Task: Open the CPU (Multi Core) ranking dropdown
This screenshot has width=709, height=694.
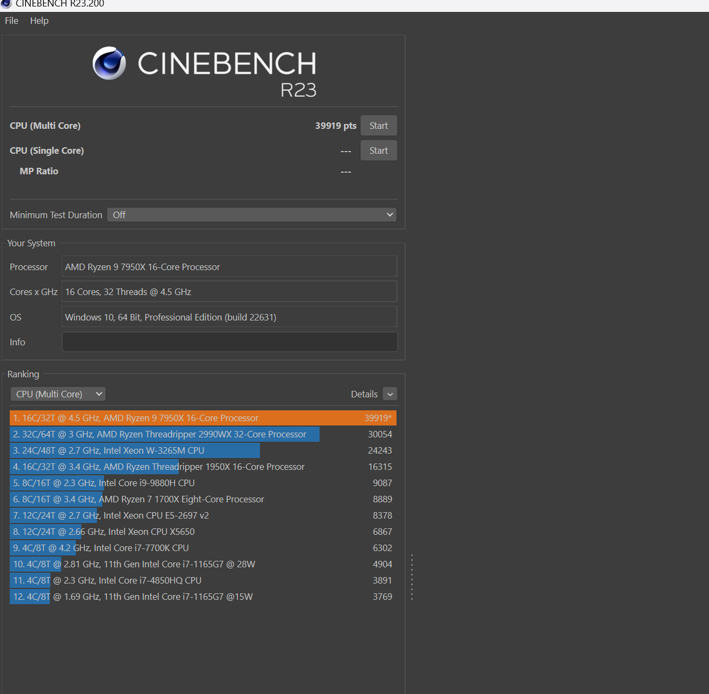Action: (x=58, y=394)
